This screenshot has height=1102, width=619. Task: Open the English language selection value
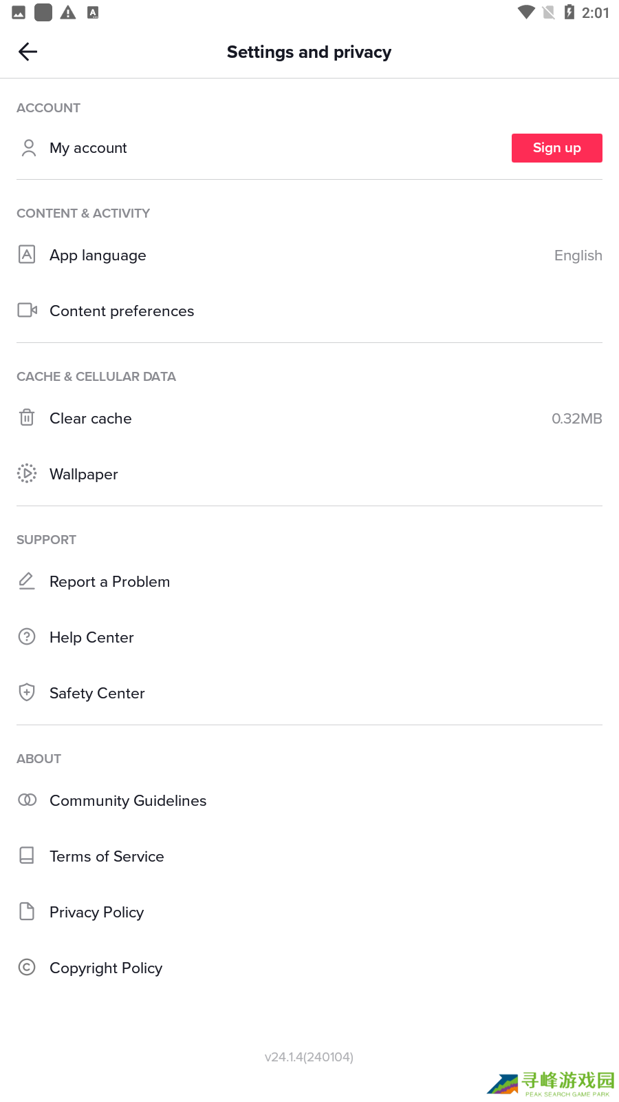click(x=578, y=256)
